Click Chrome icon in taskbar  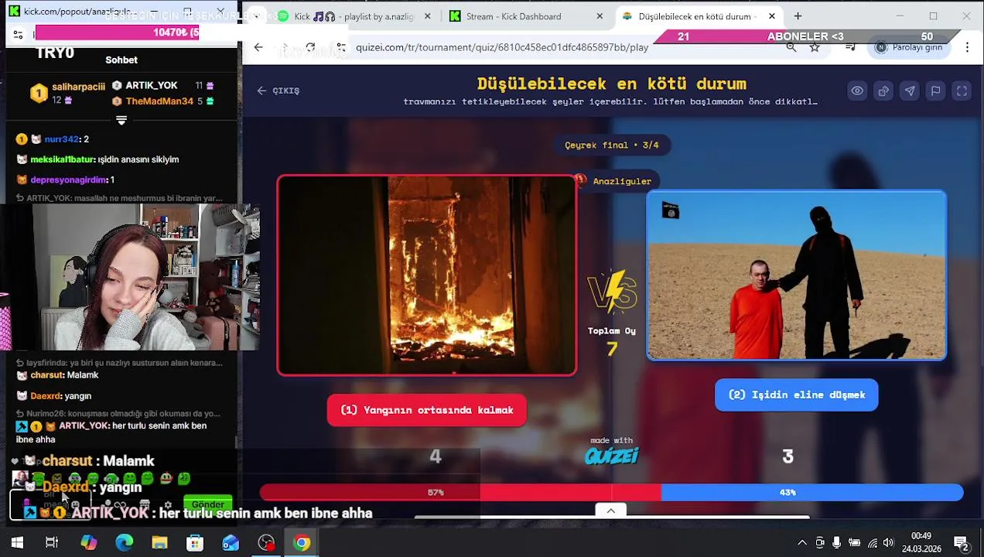pos(302,543)
